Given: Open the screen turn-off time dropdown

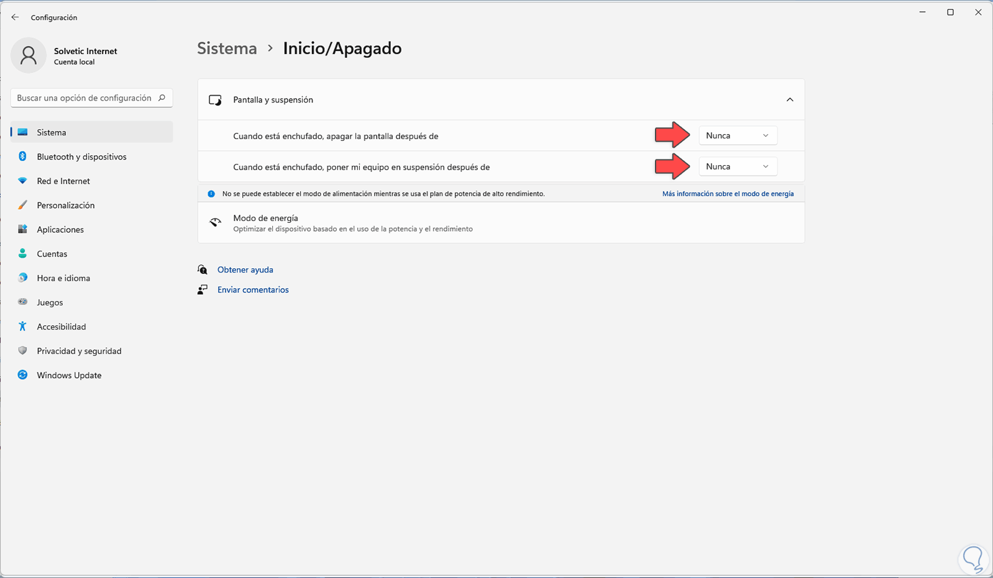Looking at the screenshot, I should click(738, 135).
